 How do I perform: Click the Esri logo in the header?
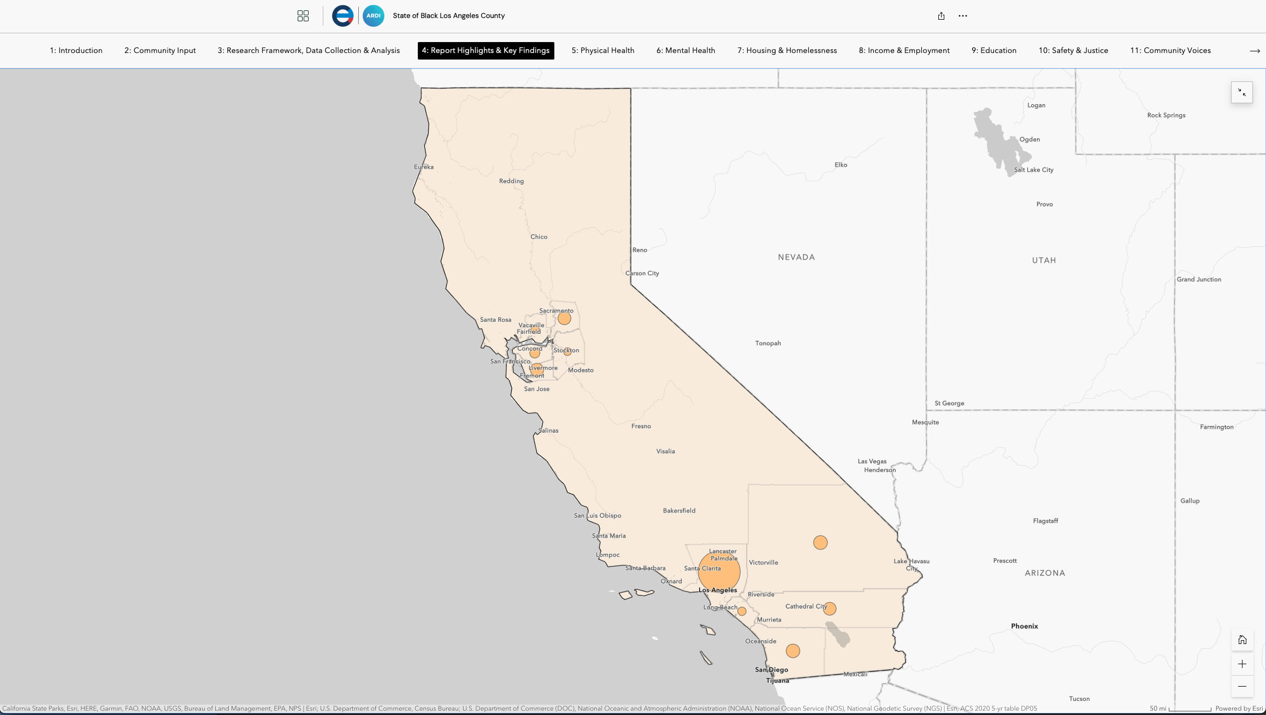(342, 16)
